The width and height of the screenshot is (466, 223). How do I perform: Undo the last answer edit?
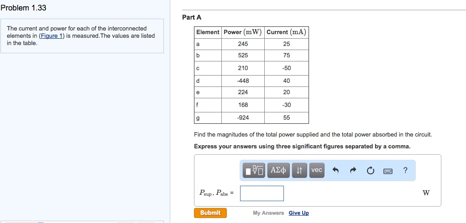(335, 171)
